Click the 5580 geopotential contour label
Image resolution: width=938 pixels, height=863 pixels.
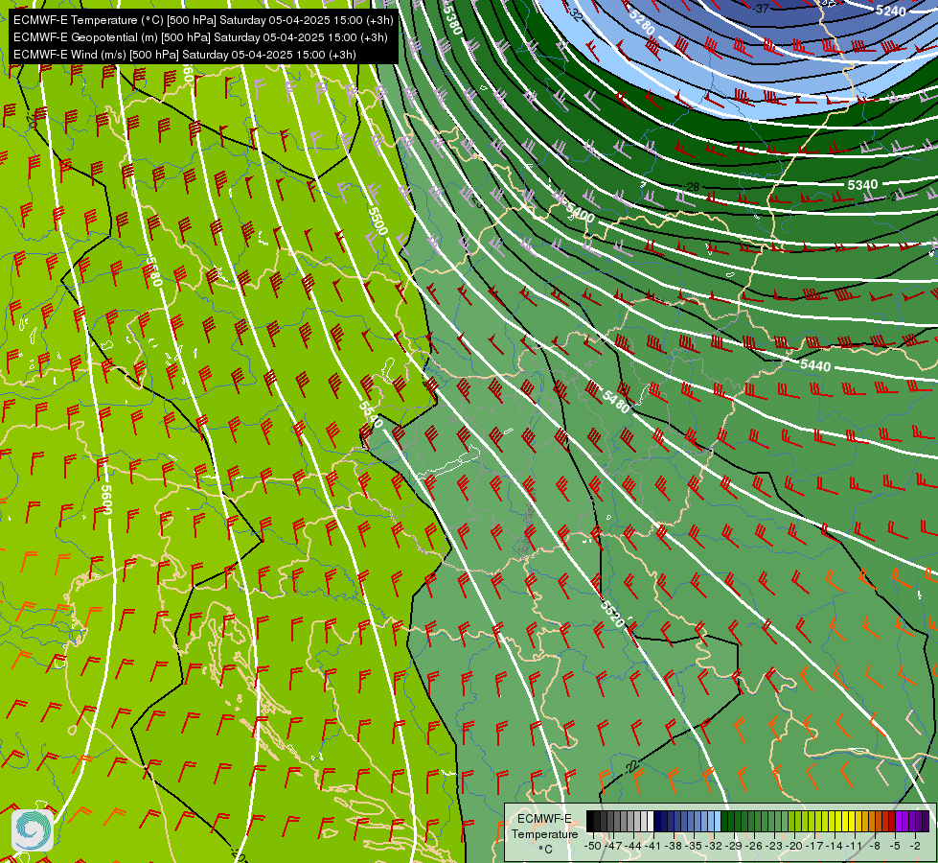coord(154,271)
